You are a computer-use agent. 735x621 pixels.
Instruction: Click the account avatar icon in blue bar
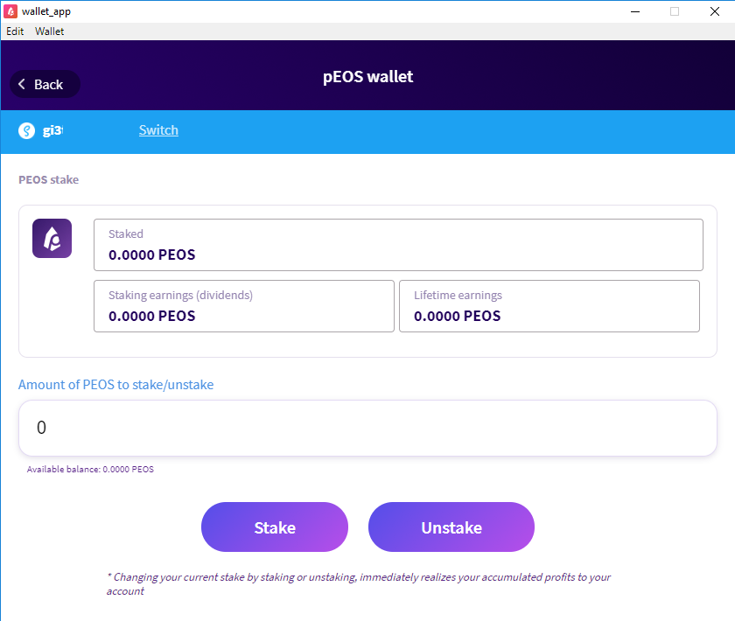(x=26, y=131)
